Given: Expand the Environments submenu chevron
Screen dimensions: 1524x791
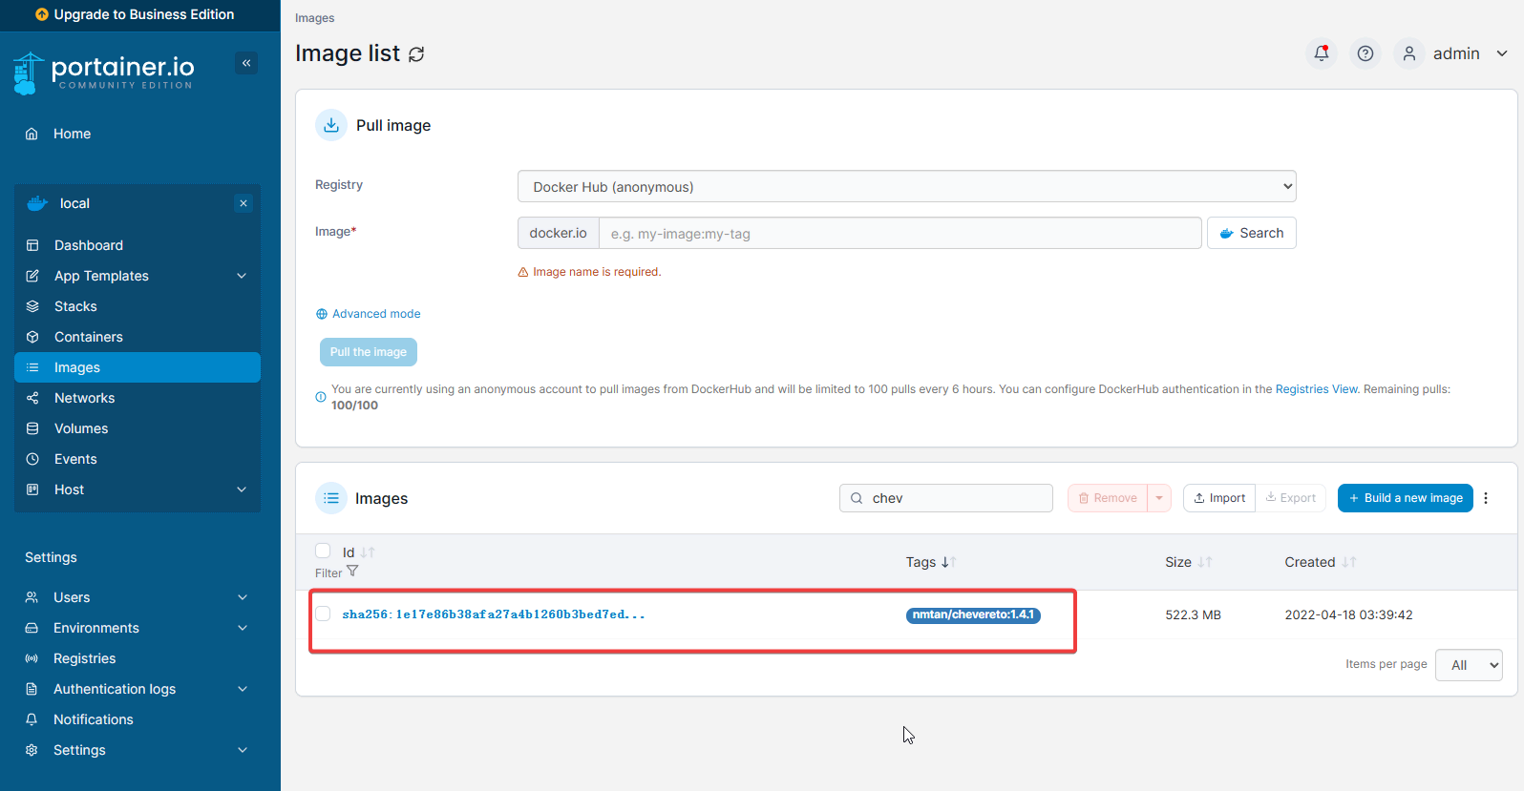Looking at the screenshot, I should pyautogui.click(x=243, y=628).
